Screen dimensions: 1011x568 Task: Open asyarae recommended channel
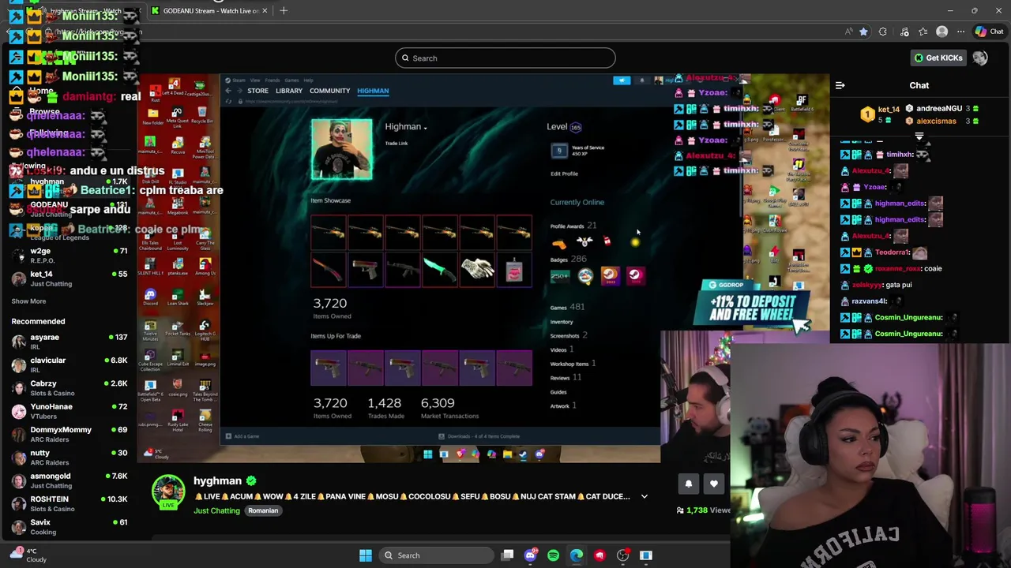(x=70, y=341)
